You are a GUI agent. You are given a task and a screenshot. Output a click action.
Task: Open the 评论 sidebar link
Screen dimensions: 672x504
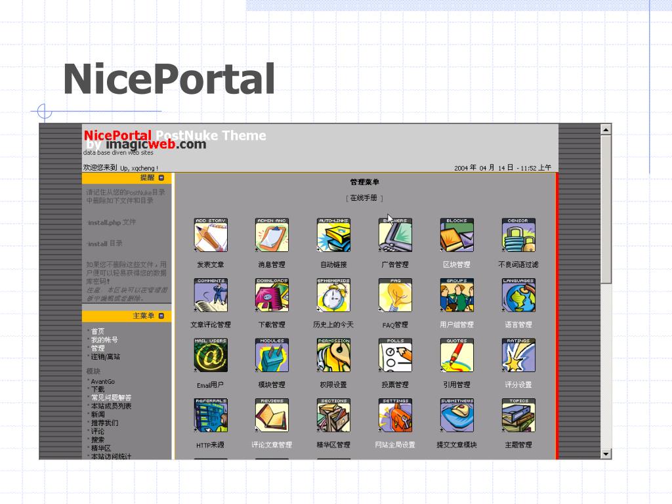(x=97, y=431)
